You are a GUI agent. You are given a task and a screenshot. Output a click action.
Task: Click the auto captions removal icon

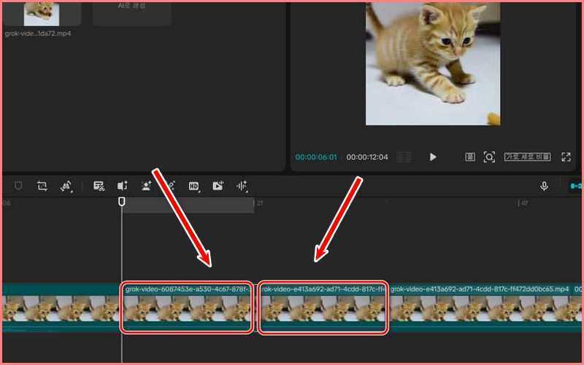pos(99,187)
